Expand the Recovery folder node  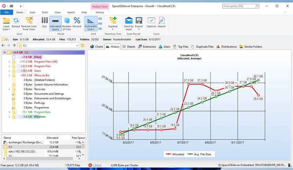(9, 89)
